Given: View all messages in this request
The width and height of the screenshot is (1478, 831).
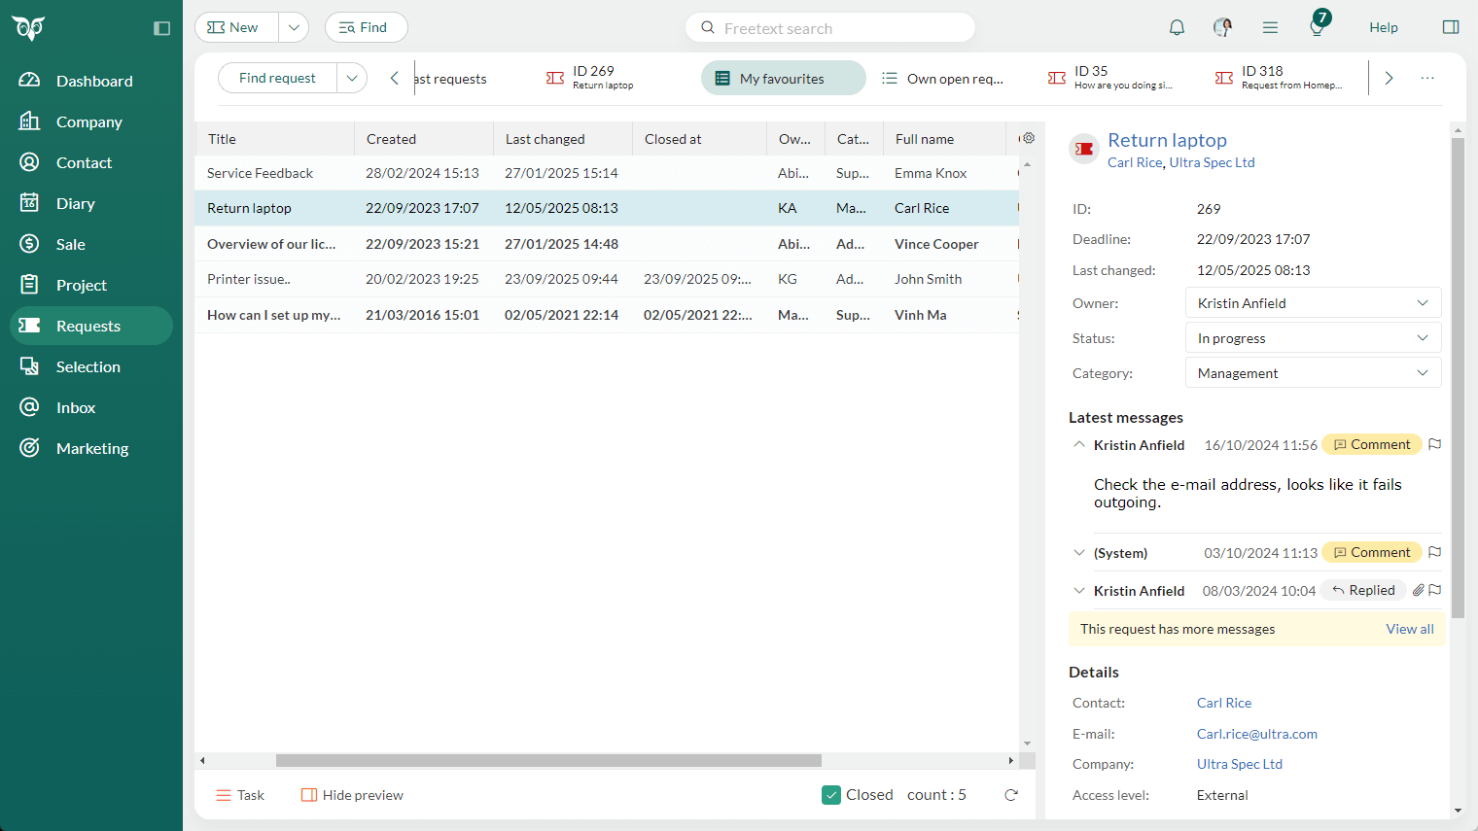Looking at the screenshot, I should click(1410, 629).
